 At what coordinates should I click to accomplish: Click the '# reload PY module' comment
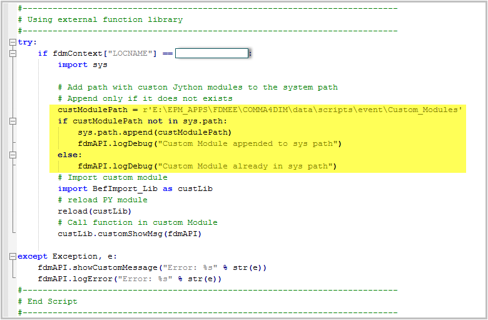coord(103,200)
